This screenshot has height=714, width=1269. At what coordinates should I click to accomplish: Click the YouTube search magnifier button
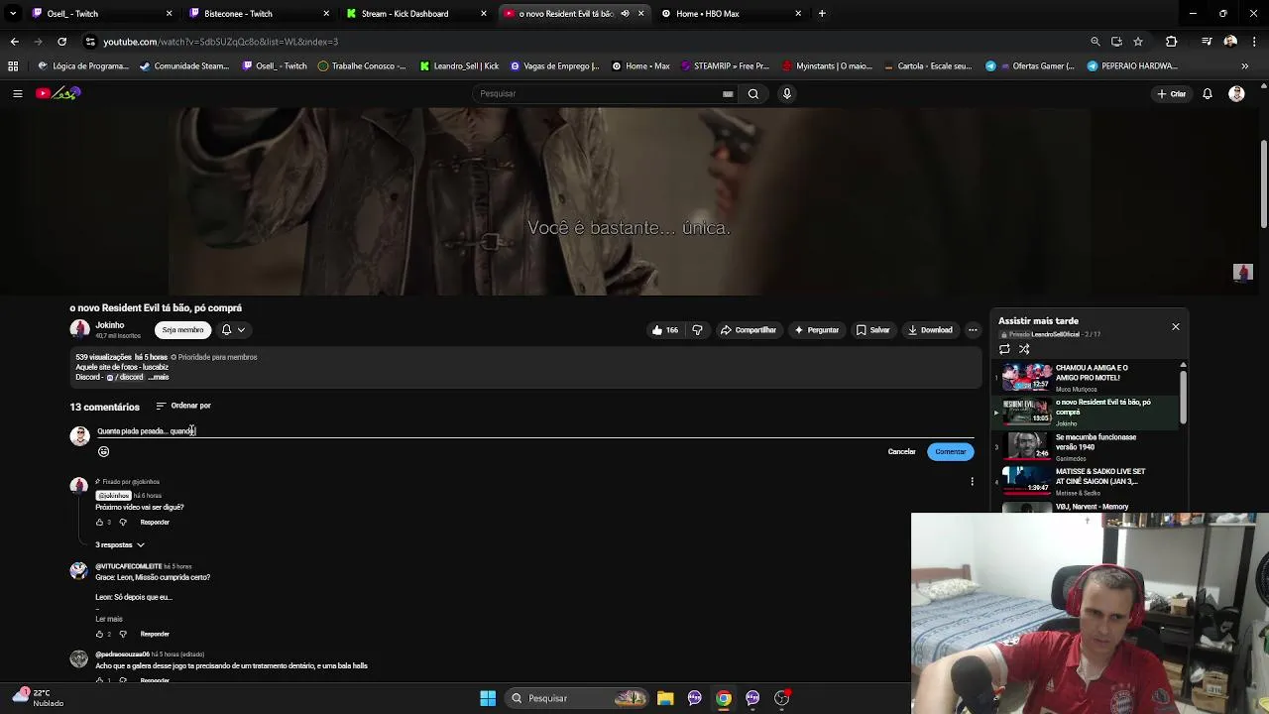click(753, 94)
